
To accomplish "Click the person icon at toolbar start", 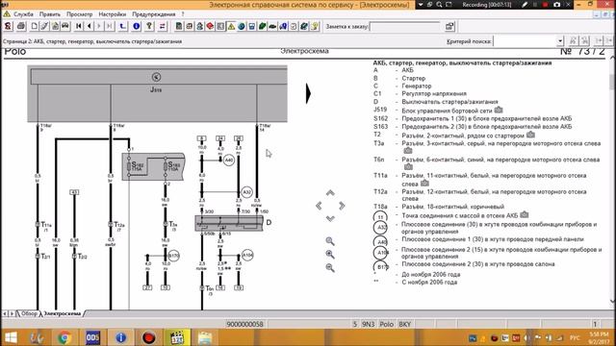I will point(8,26).
